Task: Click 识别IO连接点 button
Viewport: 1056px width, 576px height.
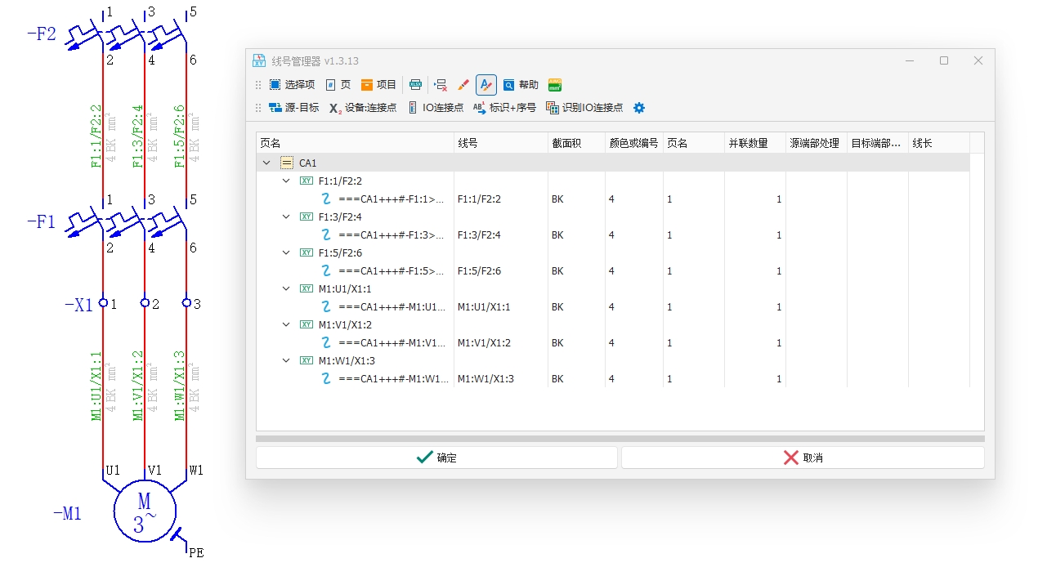Action: tap(584, 108)
